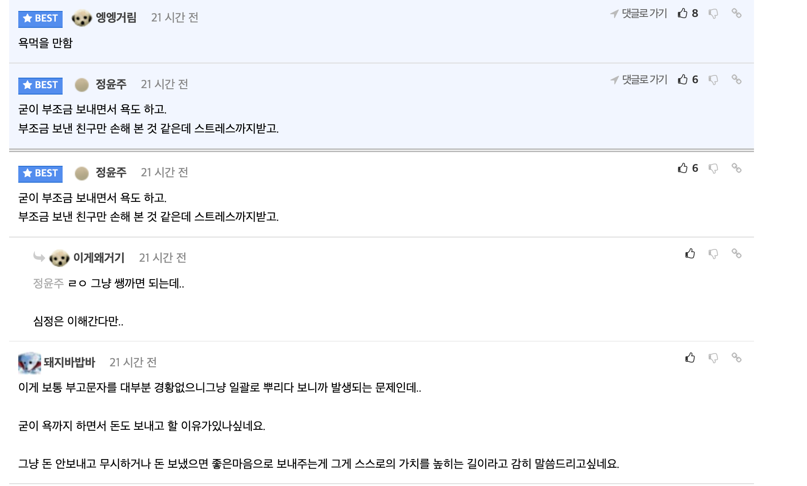Image resolution: width=807 pixels, height=486 pixels.
Task: Like 돼지바밥바's comment
Action: pyautogui.click(x=690, y=358)
